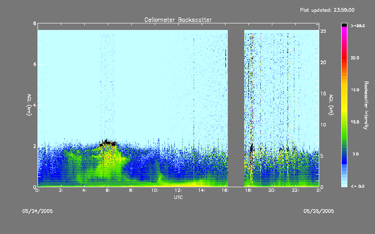Click the '15' tick on the kft axis
The image size is (375, 234).
[x=323, y=94]
